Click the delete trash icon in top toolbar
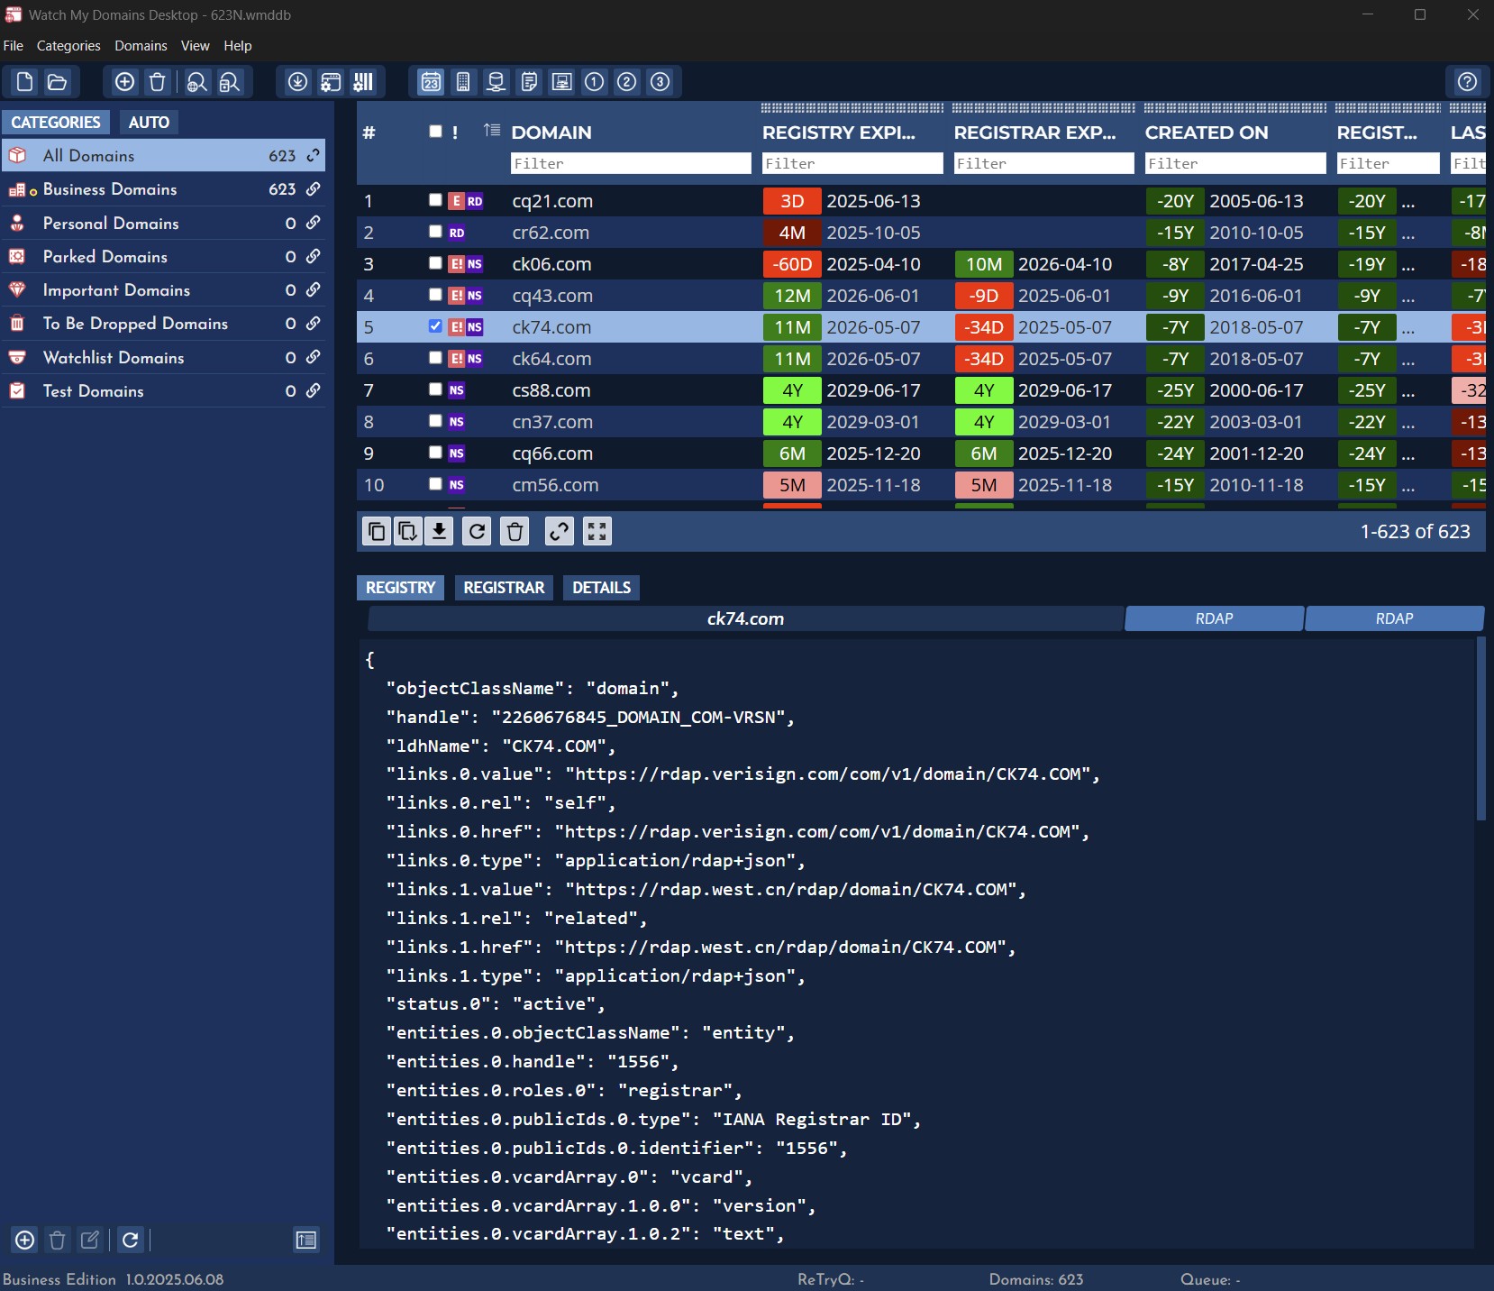 click(x=158, y=82)
